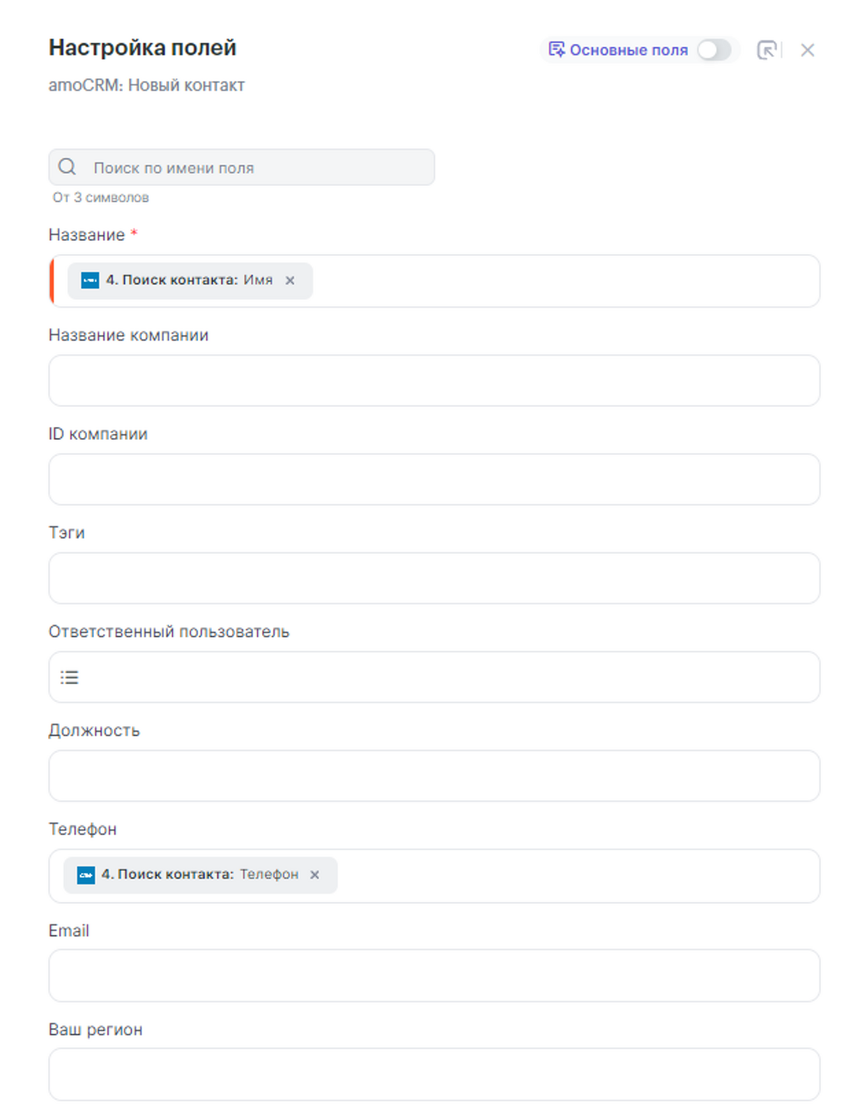Click the collapse panel arrow icon
This screenshot has width=867, height=1116.
tap(767, 50)
